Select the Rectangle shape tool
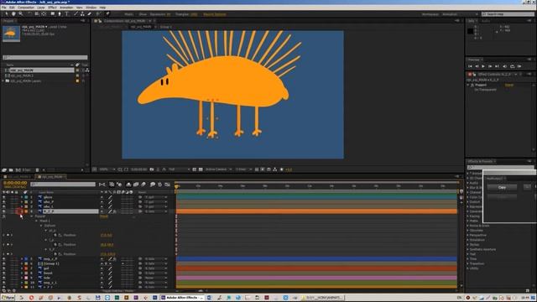The width and height of the screenshot is (537, 302). (x=52, y=14)
